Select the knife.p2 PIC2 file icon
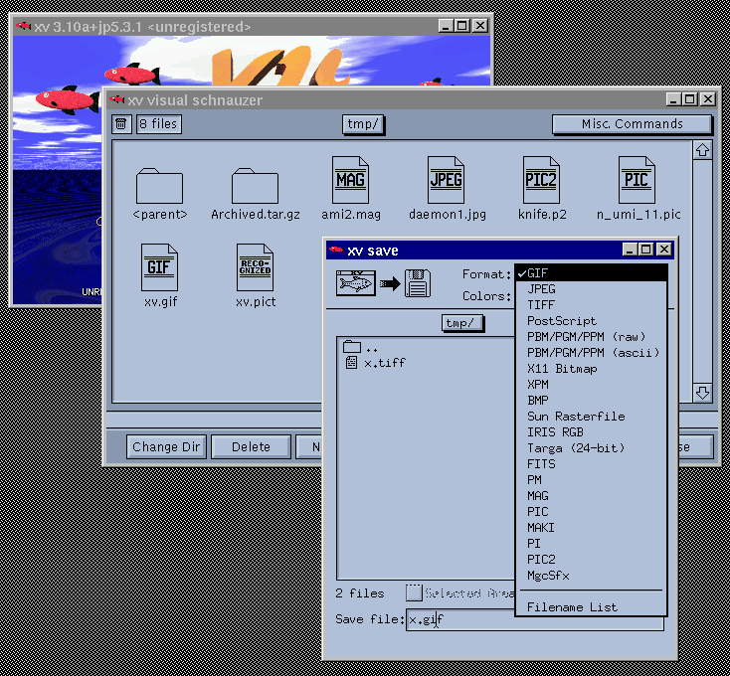The height and width of the screenshot is (676, 730). [541, 180]
